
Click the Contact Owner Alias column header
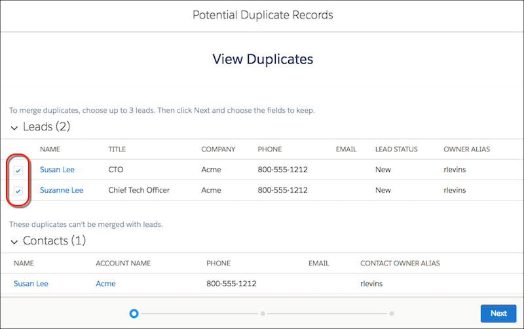400,263
